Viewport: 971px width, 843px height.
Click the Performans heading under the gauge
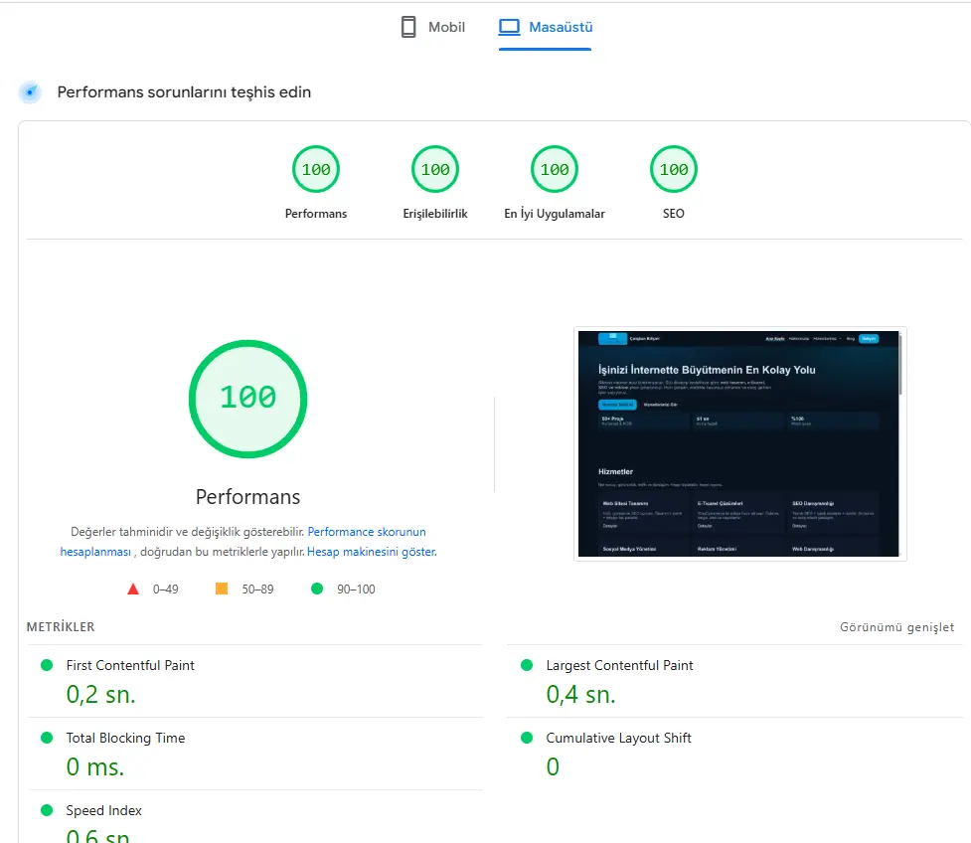coord(247,497)
